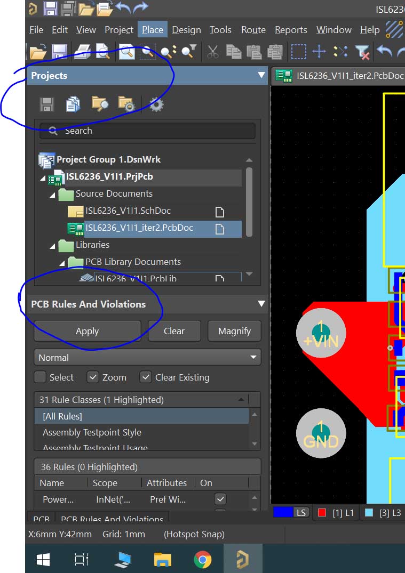The height and width of the screenshot is (573, 405).
Task: Open Chrome from the Windows taskbar
Action: pyautogui.click(x=202, y=559)
